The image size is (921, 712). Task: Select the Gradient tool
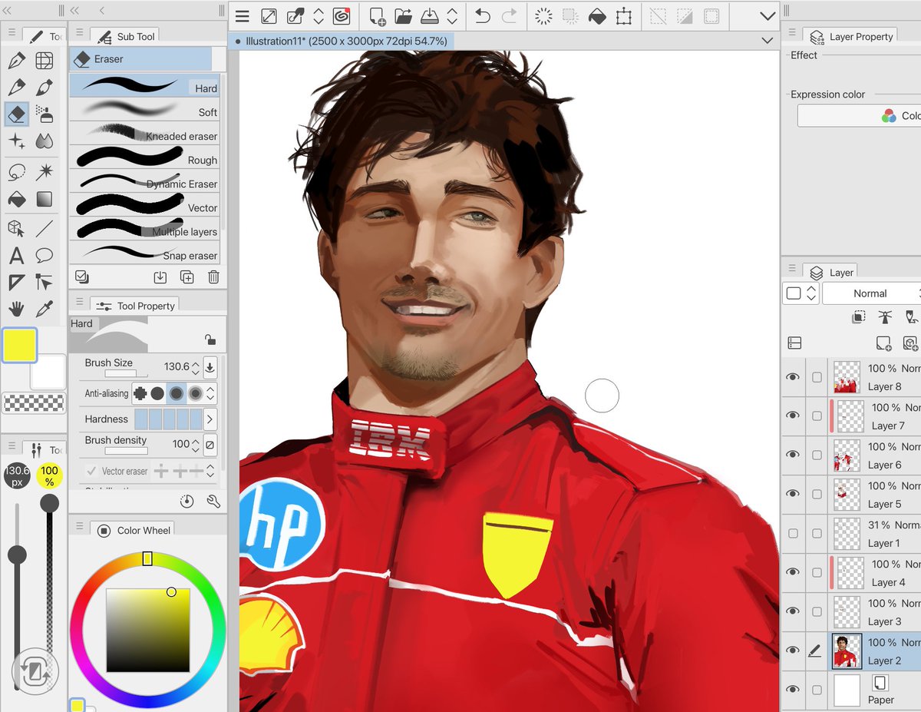coord(45,199)
